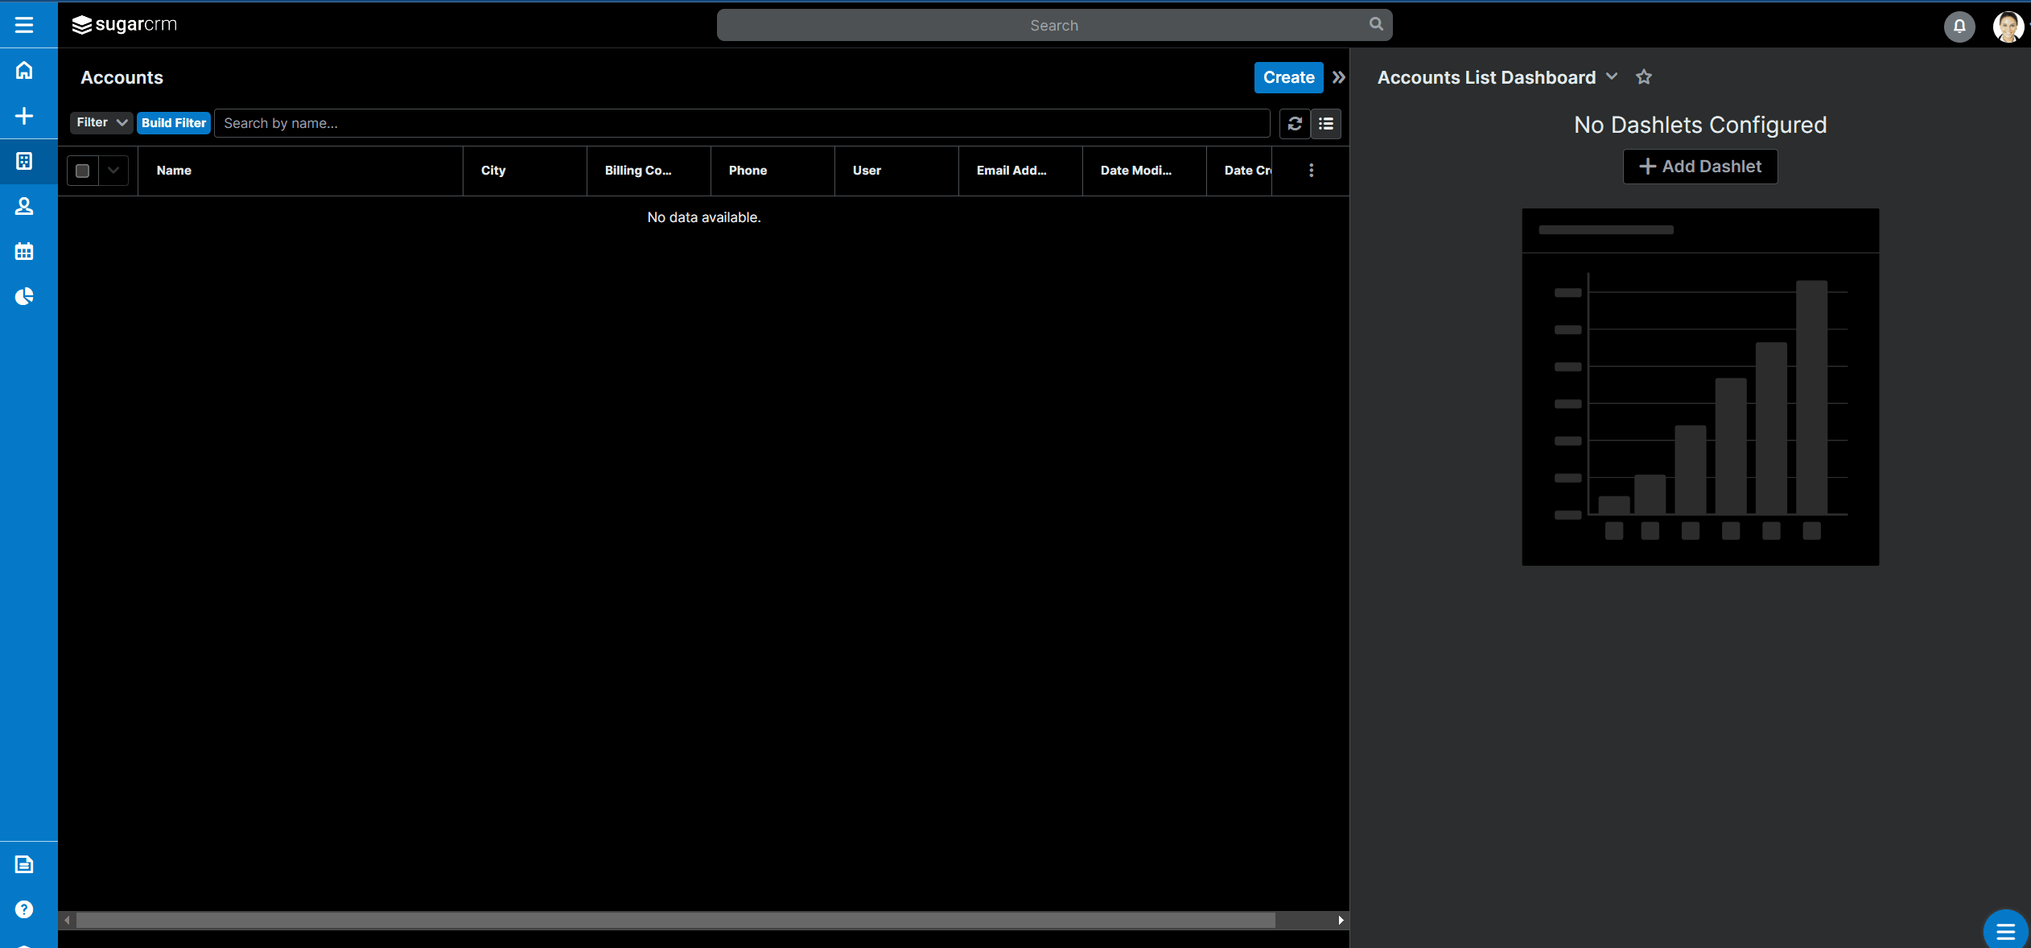Go to Home in the sidebar

point(24,71)
